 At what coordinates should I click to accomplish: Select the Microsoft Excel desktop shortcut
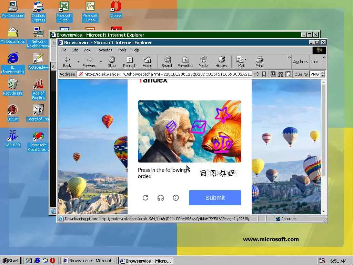click(64, 12)
